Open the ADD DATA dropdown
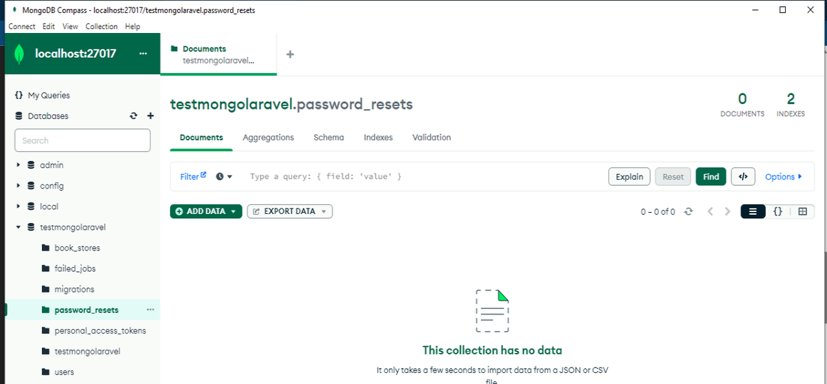This screenshot has height=384, width=827. point(206,211)
